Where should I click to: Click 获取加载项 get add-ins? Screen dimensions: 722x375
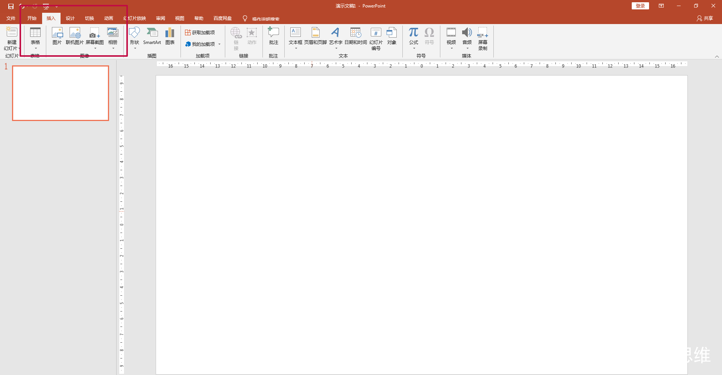tap(200, 33)
